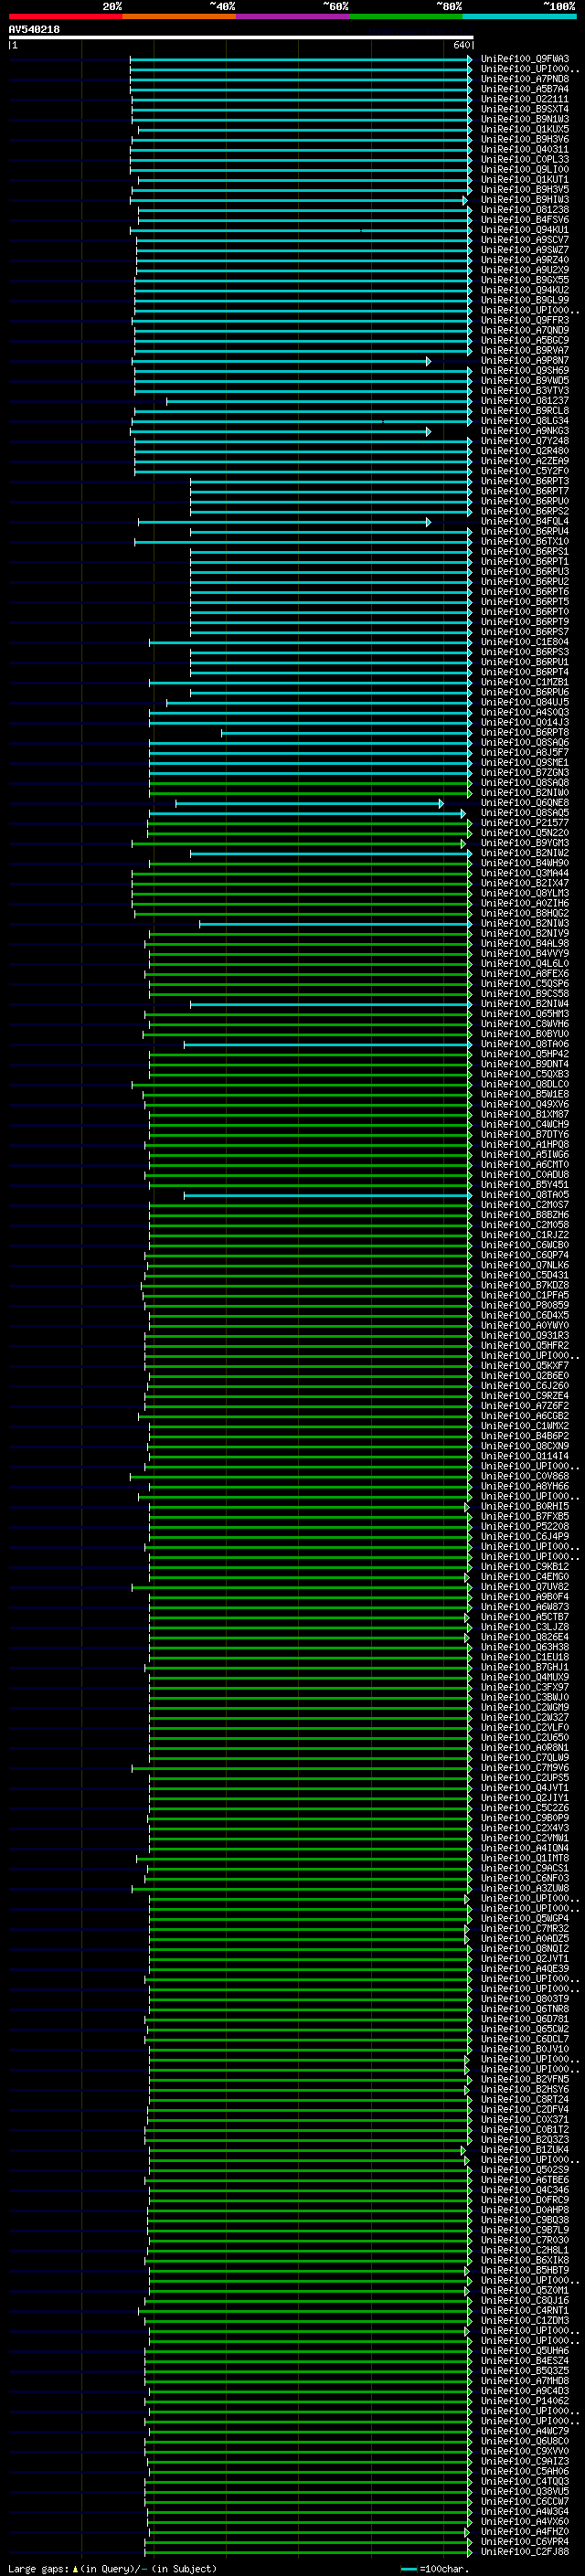Open hit UniRef100_O22111
585x2576 pixels.
(x=524, y=99)
